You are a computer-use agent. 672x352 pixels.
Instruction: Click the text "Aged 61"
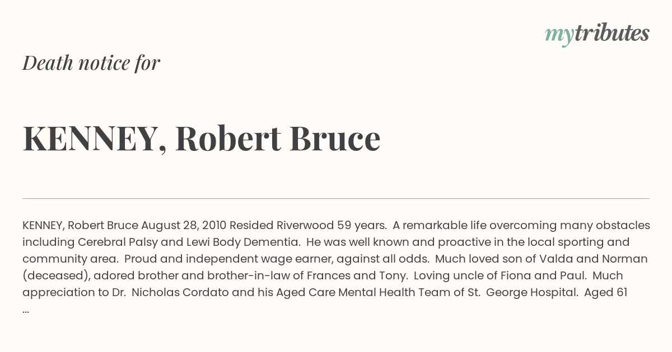[x=606, y=293]
